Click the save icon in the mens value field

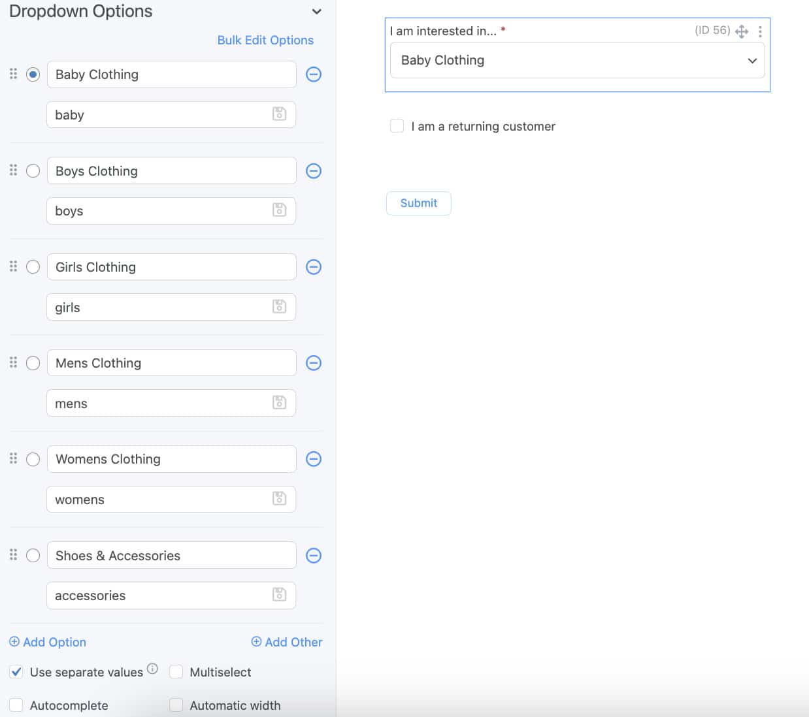(x=280, y=402)
